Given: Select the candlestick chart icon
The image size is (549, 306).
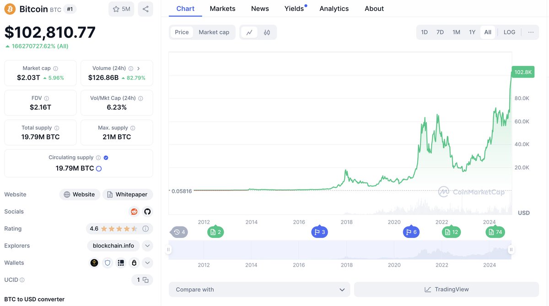Looking at the screenshot, I should click(x=267, y=32).
